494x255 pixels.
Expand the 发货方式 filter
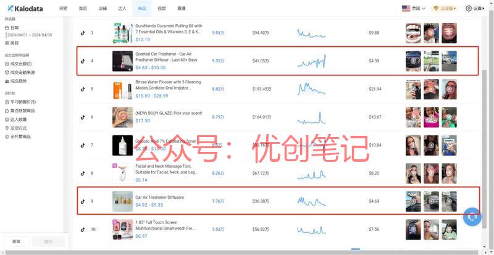[x=16, y=128]
